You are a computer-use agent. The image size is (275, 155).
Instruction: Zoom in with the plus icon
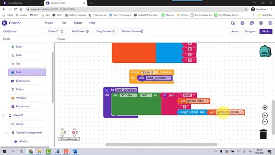click(x=265, y=115)
